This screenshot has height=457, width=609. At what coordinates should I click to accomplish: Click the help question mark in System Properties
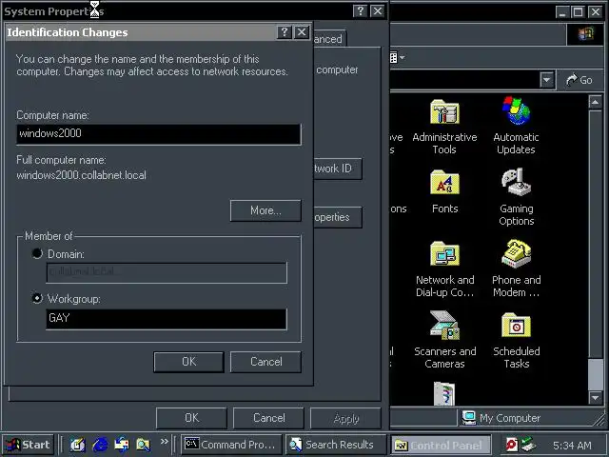360,11
